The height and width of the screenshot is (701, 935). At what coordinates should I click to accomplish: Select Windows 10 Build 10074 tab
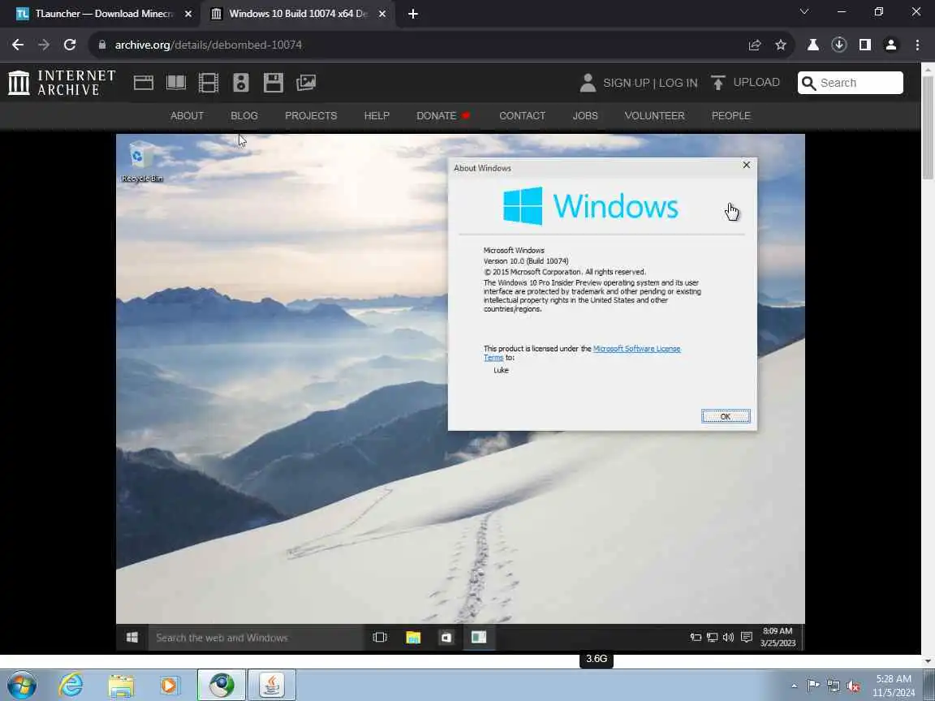[298, 13]
